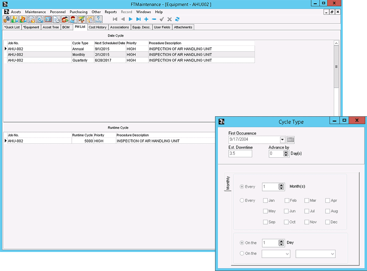This screenshot has width=367, height=271.
Task: Click the documents with flame toolbar icon
Action: pos(31,19)
